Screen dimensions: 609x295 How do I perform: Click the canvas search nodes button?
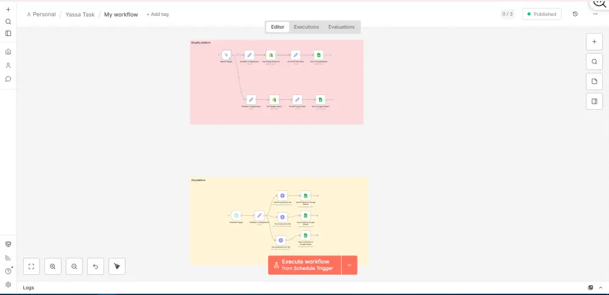click(594, 62)
